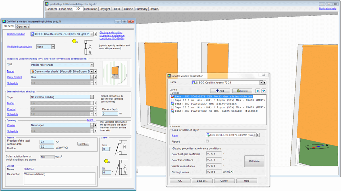Expand the Integrated shading Type dropdown
The height and width of the screenshot is (191, 341).
click(92, 65)
